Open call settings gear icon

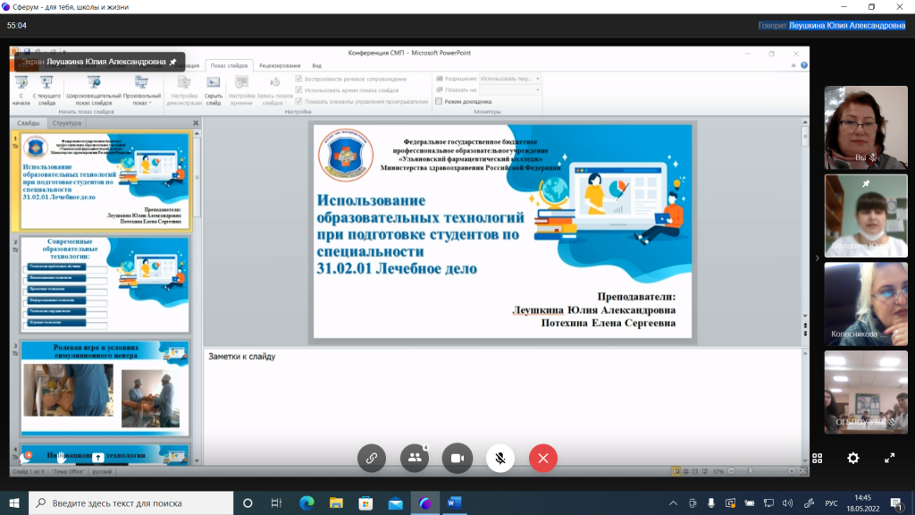[x=853, y=458]
